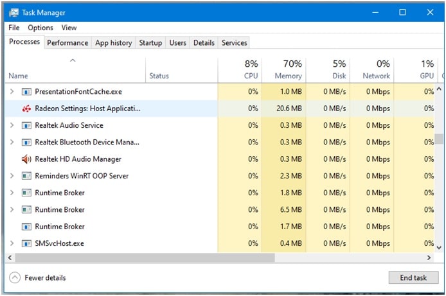Click the PresentationFontCache.exe process icon
The height and width of the screenshot is (296, 446).
tap(26, 92)
